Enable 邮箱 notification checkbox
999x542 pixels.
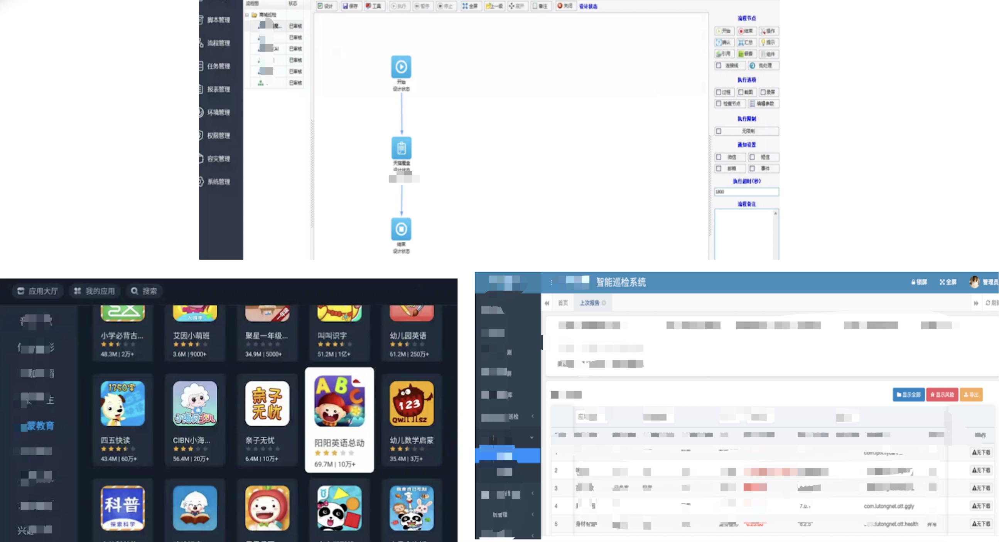(719, 168)
